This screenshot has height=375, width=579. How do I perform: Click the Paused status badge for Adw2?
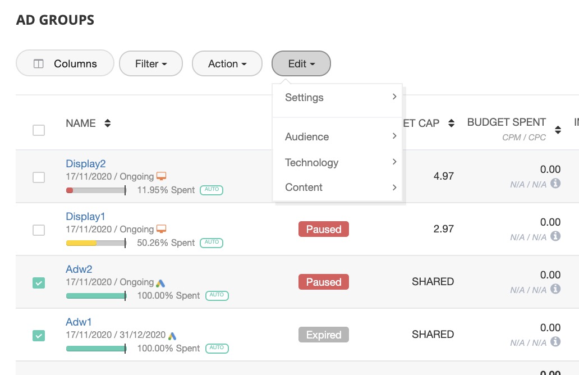click(x=324, y=282)
